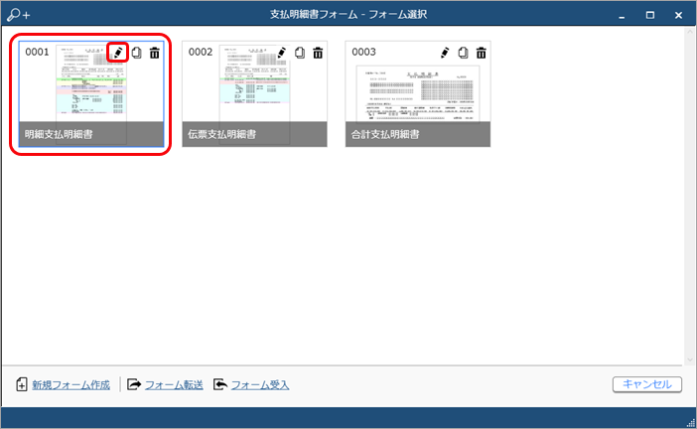Click the form import arrow icon

tap(220, 384)
